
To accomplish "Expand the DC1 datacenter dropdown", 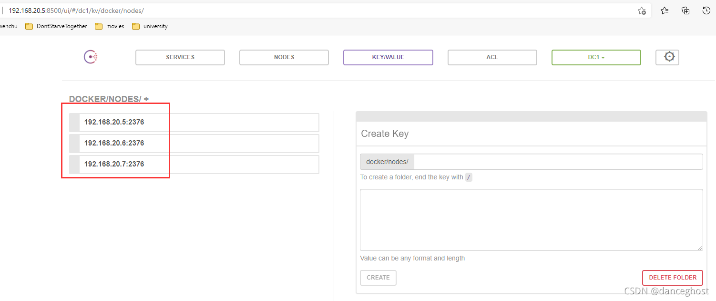I will click(x=596, y=57).
